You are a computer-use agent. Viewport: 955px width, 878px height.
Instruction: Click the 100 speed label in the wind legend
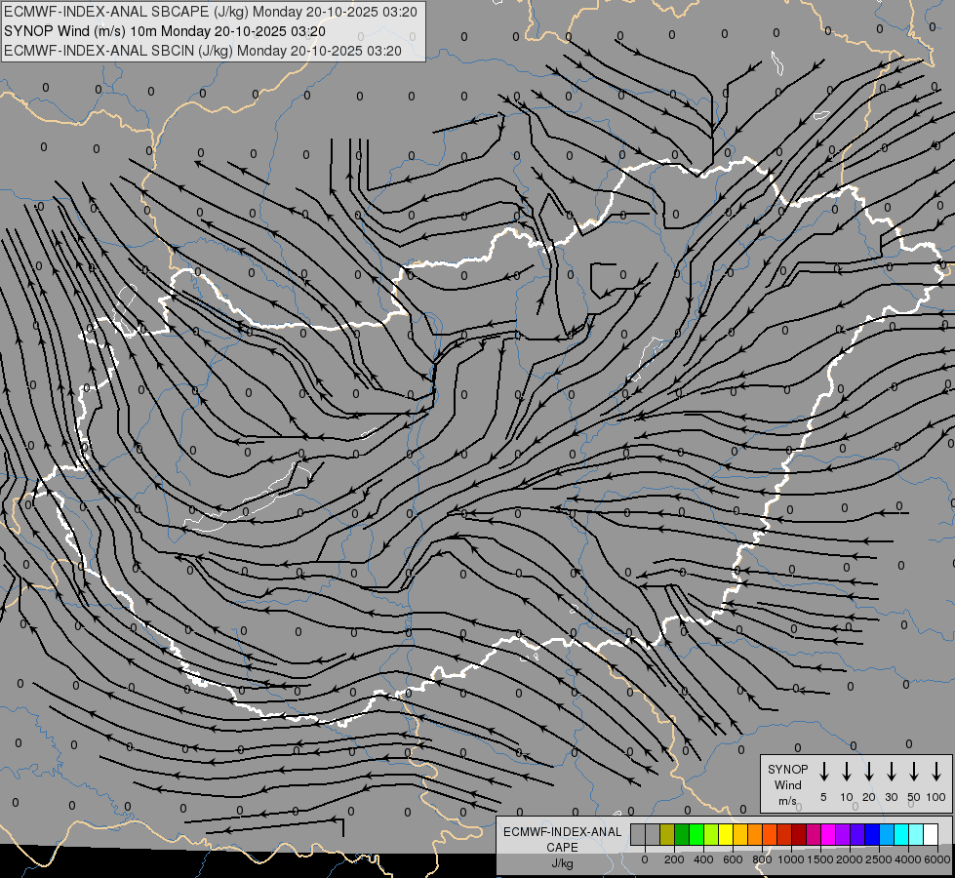point(936,797)
